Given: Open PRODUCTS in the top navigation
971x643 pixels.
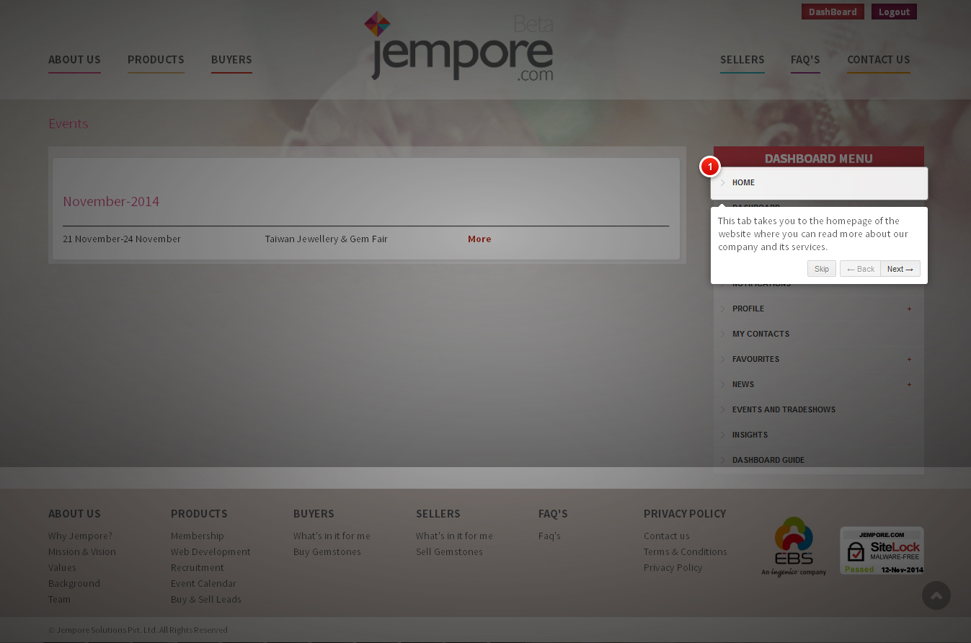Looking at the screenshot, I should click(156, 60).
